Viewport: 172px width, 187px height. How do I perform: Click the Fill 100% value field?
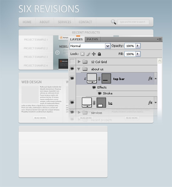click(x=130, y=54)
